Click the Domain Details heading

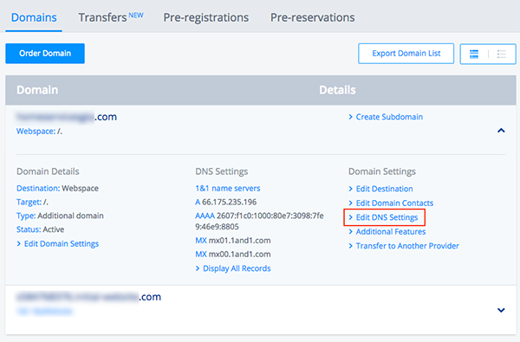(x=48, y=171)
